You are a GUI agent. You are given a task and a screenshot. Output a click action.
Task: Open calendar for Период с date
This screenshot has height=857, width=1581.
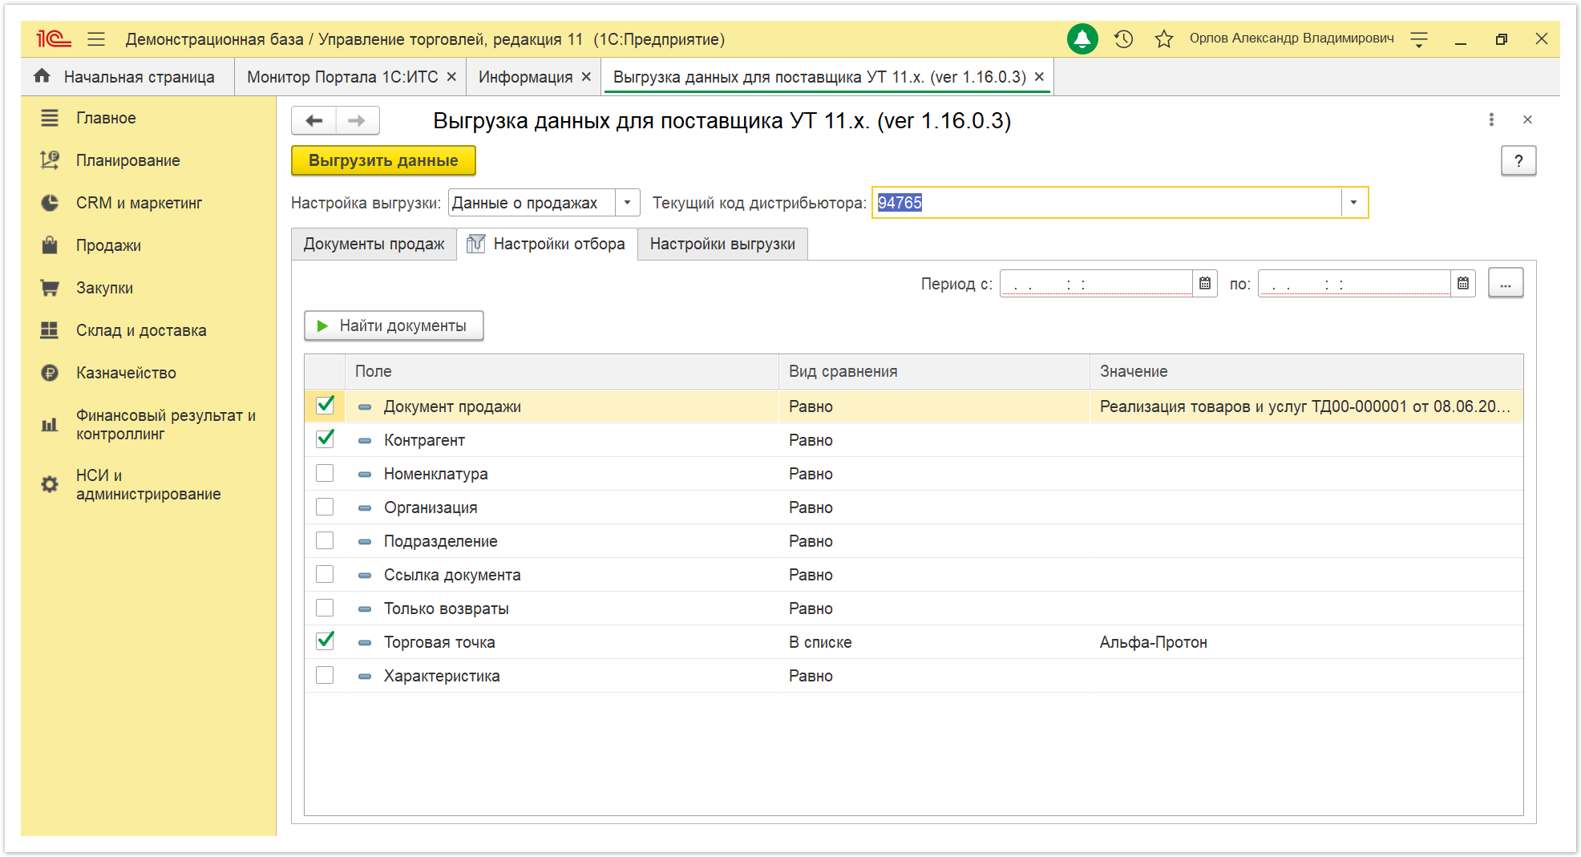(x=1205, y=283)
